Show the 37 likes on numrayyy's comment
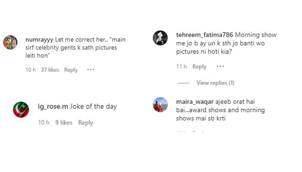 [50, 70]
